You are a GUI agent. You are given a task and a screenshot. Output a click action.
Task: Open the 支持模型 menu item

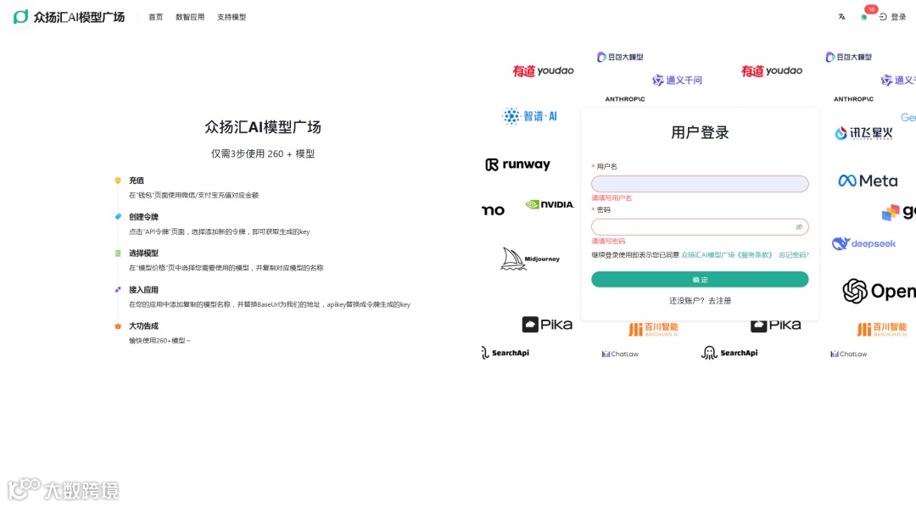click(232, 17)
